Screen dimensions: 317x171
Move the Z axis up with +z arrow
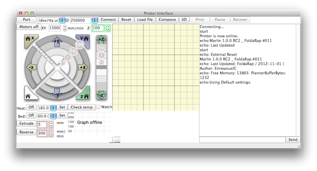point(101,39)
